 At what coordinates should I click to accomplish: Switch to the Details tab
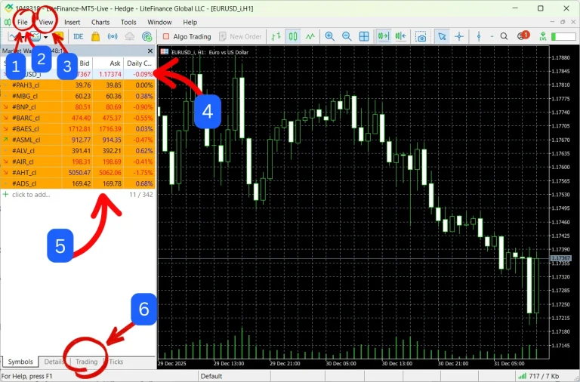point(54,362)
